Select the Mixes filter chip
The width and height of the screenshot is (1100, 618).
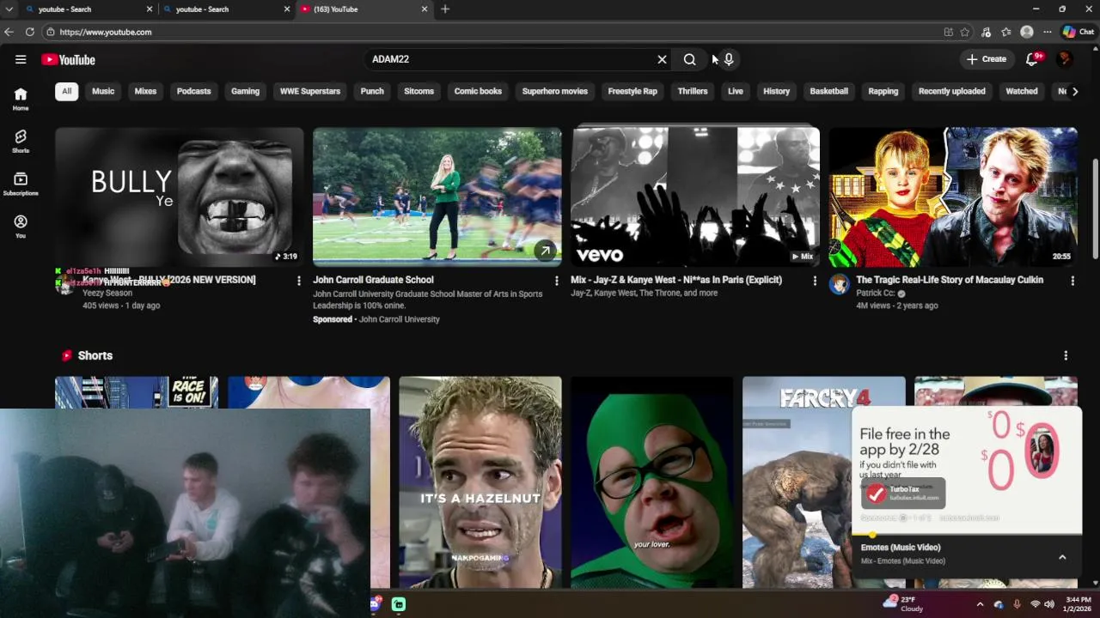point(145,91)
